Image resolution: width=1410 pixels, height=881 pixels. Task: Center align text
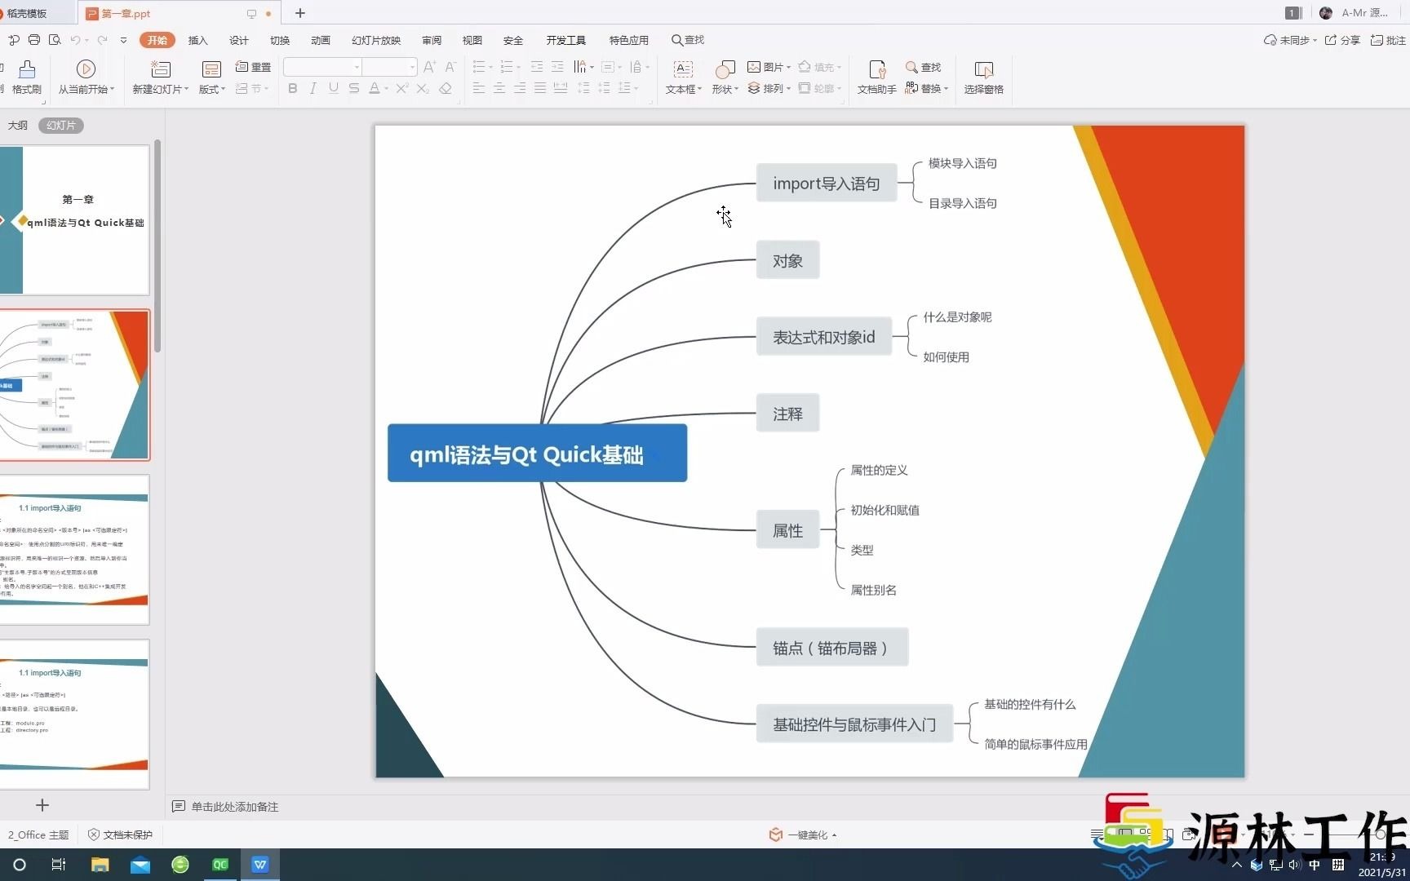pyautogui.click(x=499, y=88)
